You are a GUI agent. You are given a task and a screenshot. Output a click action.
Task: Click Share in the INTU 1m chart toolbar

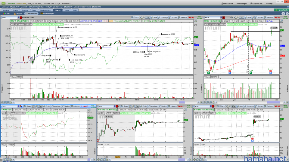click(x=135, y=17)
